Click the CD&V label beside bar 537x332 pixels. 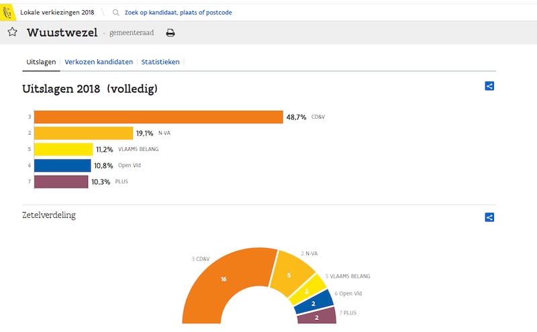click(x=318, y=117)
